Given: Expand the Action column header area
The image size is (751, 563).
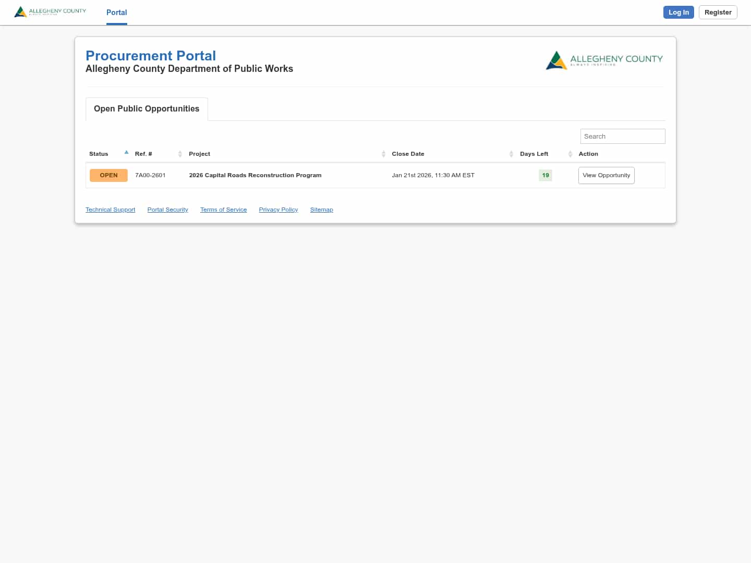Looking at the screenshot, I should (588, 154).
